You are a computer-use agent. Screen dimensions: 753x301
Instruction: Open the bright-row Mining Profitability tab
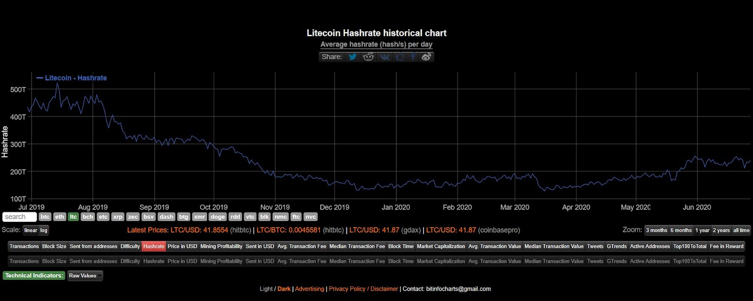point(221,246)
